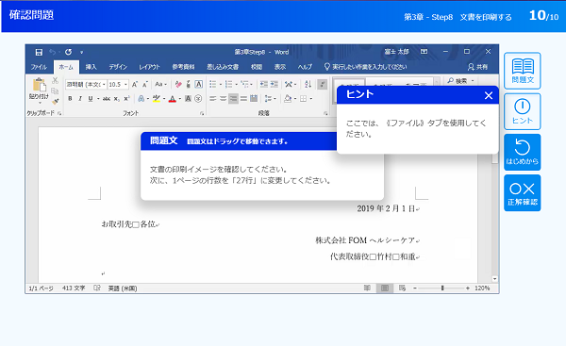Click the zoom in plus icon
The image size is (566, 346).
(x=468, y=288)
